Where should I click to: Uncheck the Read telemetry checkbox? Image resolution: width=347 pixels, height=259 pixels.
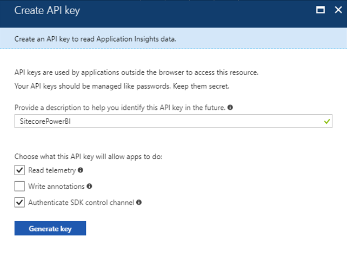pos(19,170)
